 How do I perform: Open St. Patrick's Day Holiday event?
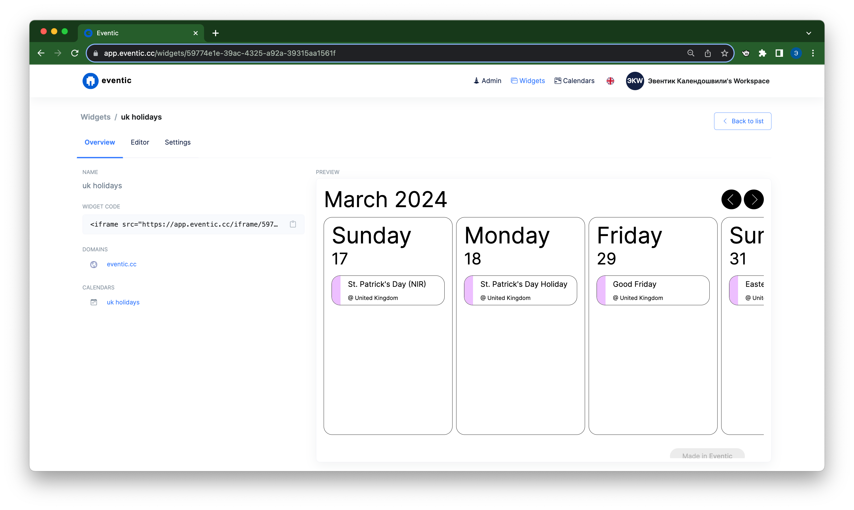520,290
